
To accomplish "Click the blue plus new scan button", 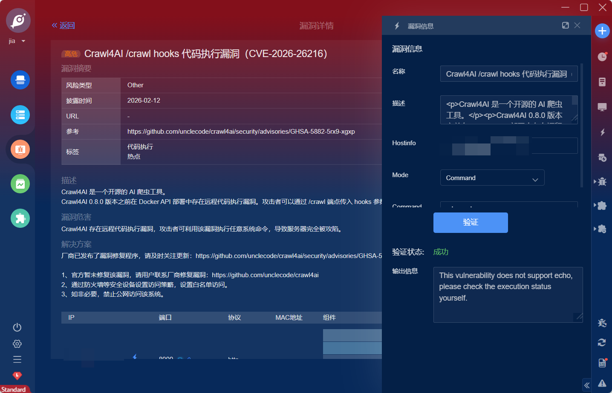I will click(602, 31).
